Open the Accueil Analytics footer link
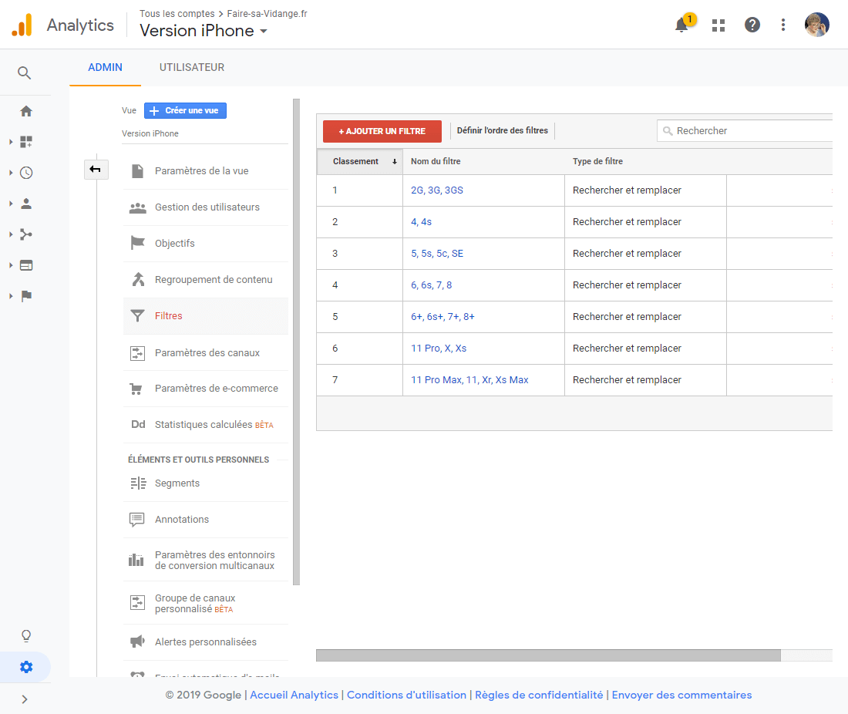The width and height of the screenshot is (848, 714). click(x=294, y=695)
